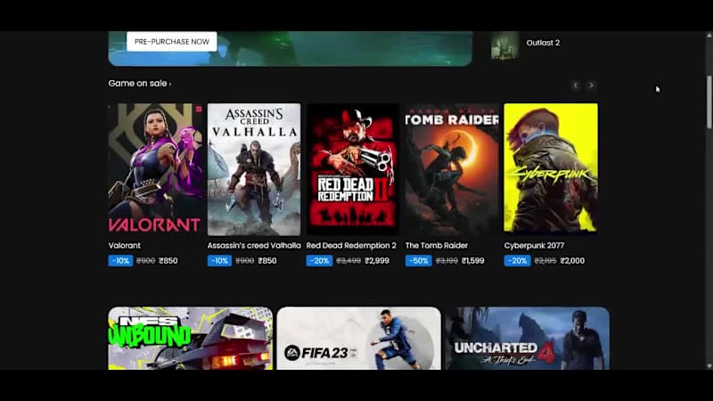
Task: Click the ₹2,000 sale price
Action: 572,261
